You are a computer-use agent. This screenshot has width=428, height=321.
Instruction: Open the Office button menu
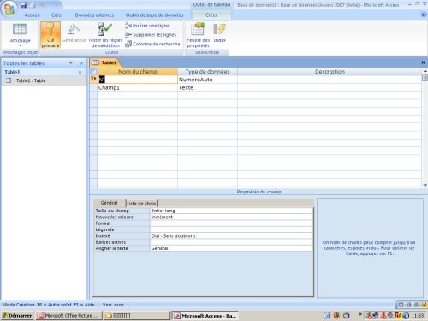pos(9,9)
